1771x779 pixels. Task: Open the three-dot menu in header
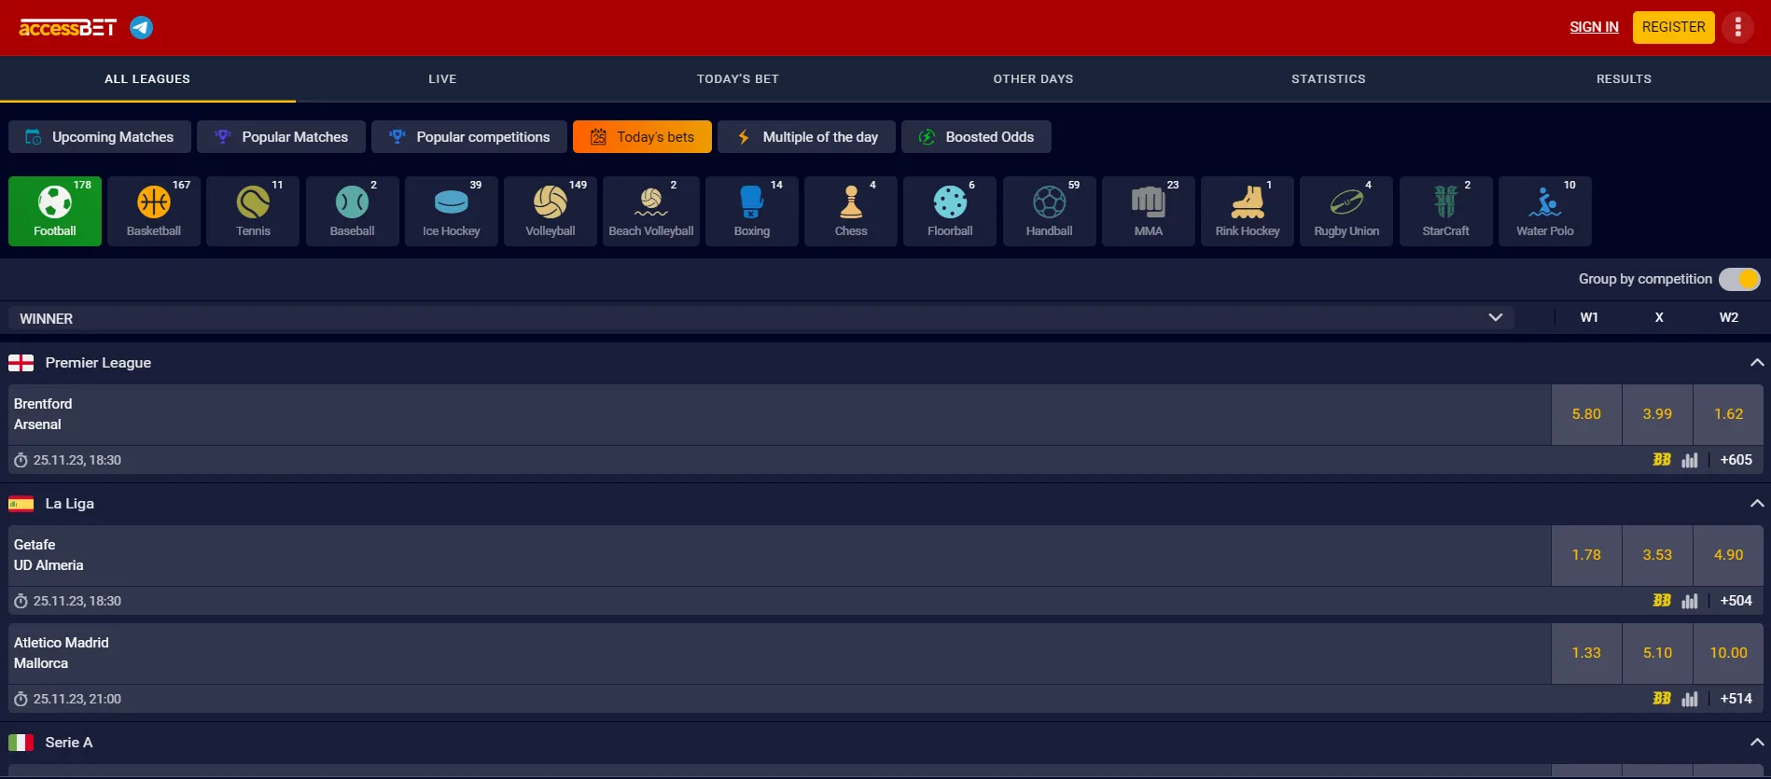pyautogui.click(x=1737, y=27)
